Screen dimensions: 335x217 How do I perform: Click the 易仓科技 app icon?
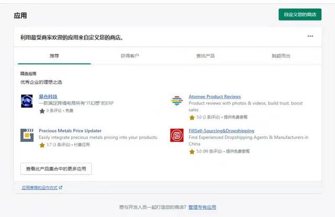(x=27, y=101)
